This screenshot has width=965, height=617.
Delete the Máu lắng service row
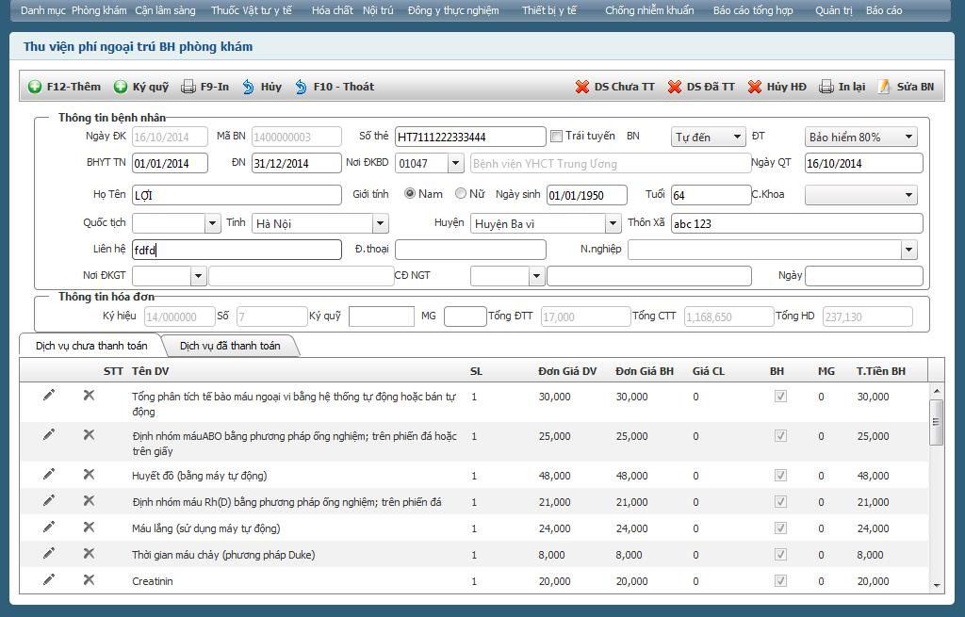pyautogui.click(x=89, y=527)
